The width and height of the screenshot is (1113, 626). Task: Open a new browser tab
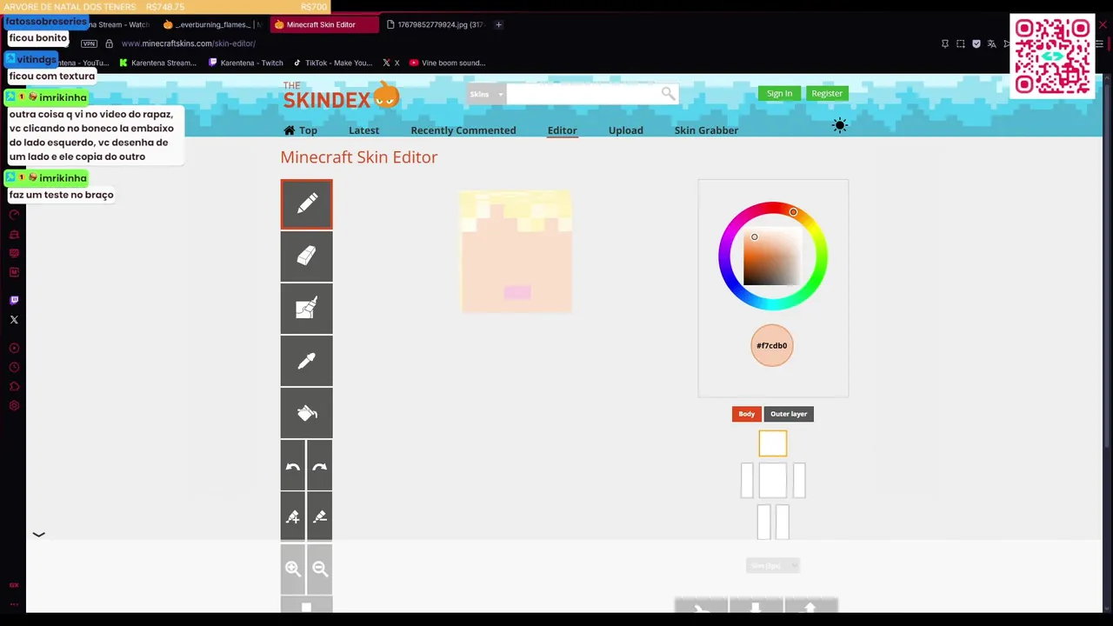[498, 24]
